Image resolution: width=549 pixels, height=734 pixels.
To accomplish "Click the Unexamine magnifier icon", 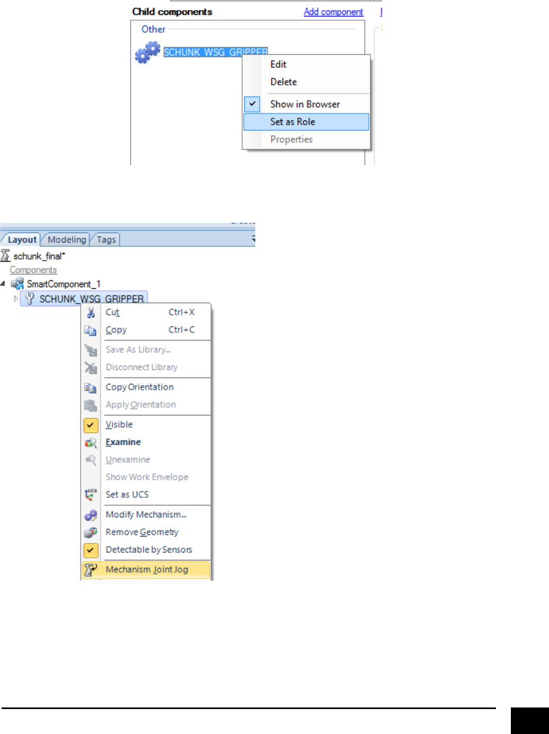I will pos(91,460).
